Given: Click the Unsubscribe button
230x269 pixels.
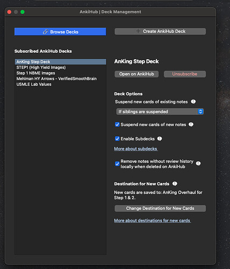Looking at the screenshot, I should [x=185, y=74].
